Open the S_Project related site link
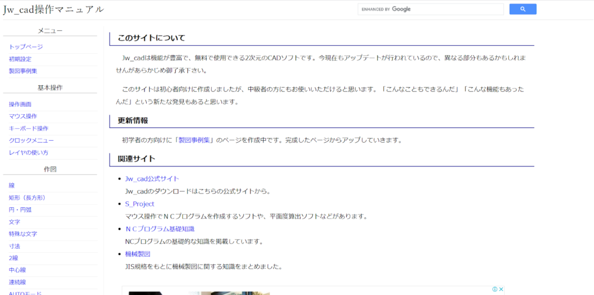594x295 pixels. 140,204
